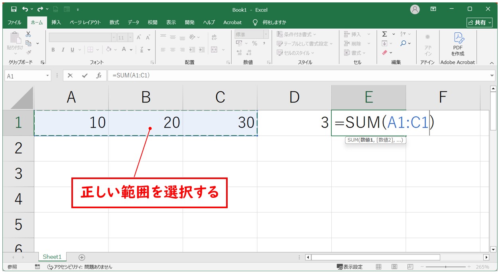This screenshot has height=274, width=500.
Task: Apply percent style to number
Action: [x=254, y=43]
